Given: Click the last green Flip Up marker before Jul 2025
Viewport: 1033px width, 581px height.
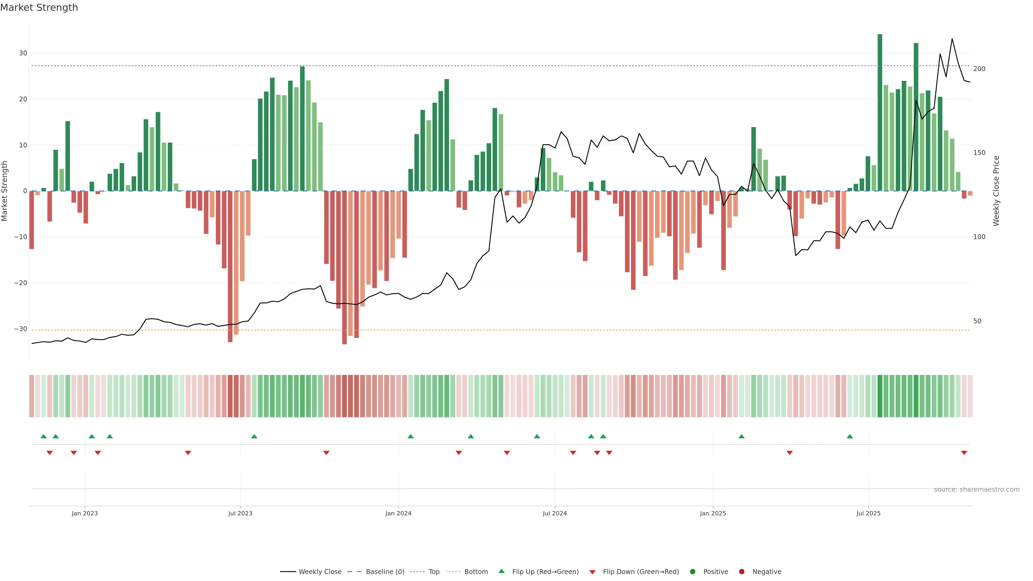Looking at the screenshot, I should [850, 436].
